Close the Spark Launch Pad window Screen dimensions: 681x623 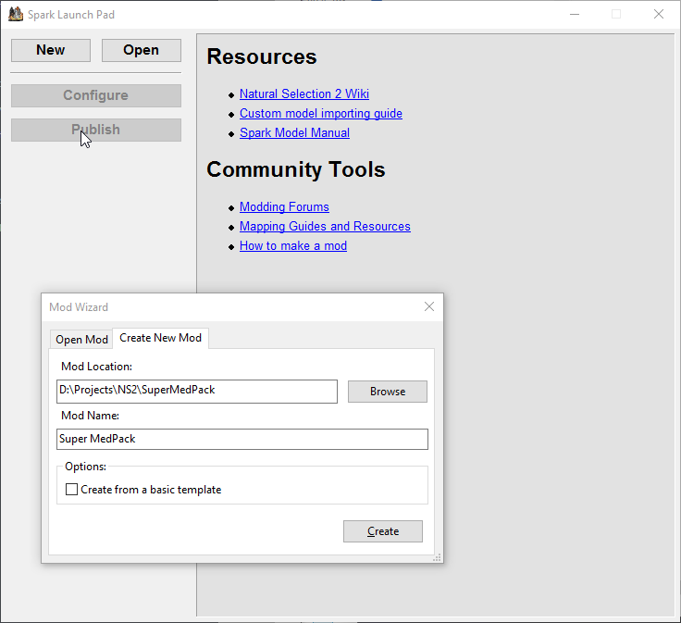[x=659, y=14]
